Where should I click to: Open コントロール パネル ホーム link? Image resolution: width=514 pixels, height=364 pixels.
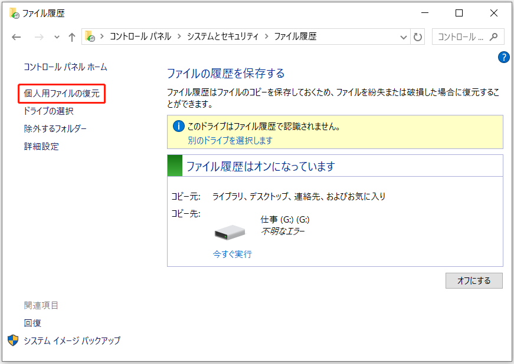point(66,67)
